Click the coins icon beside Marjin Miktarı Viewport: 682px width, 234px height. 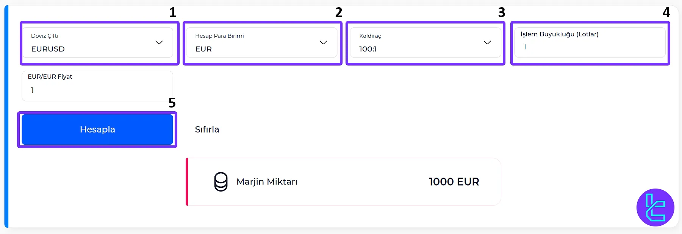click(x=221, y=182)
